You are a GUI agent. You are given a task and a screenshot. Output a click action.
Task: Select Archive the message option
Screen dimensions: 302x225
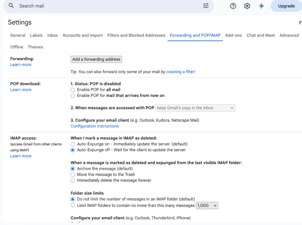pyautogui.click(x=73, y=169)
